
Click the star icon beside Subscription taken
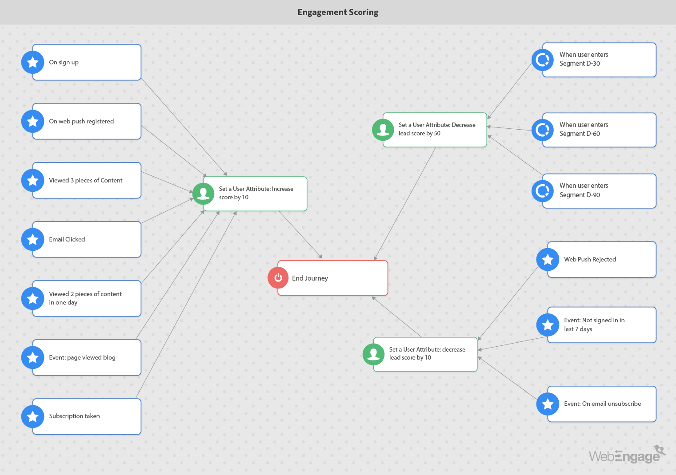click(32, 416)
